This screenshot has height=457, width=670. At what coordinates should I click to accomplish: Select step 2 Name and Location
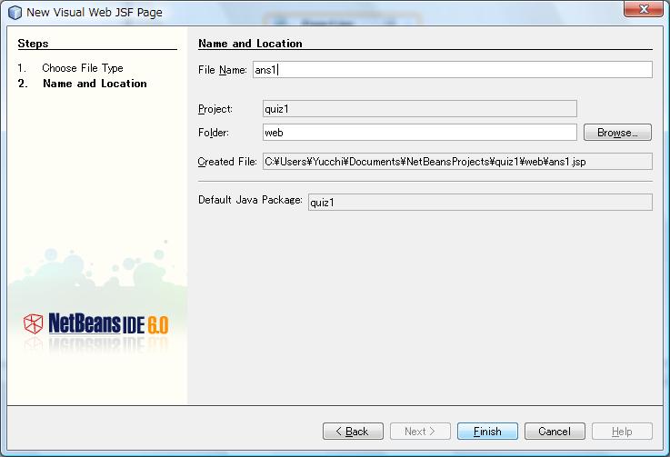click(x=95, y=84)
